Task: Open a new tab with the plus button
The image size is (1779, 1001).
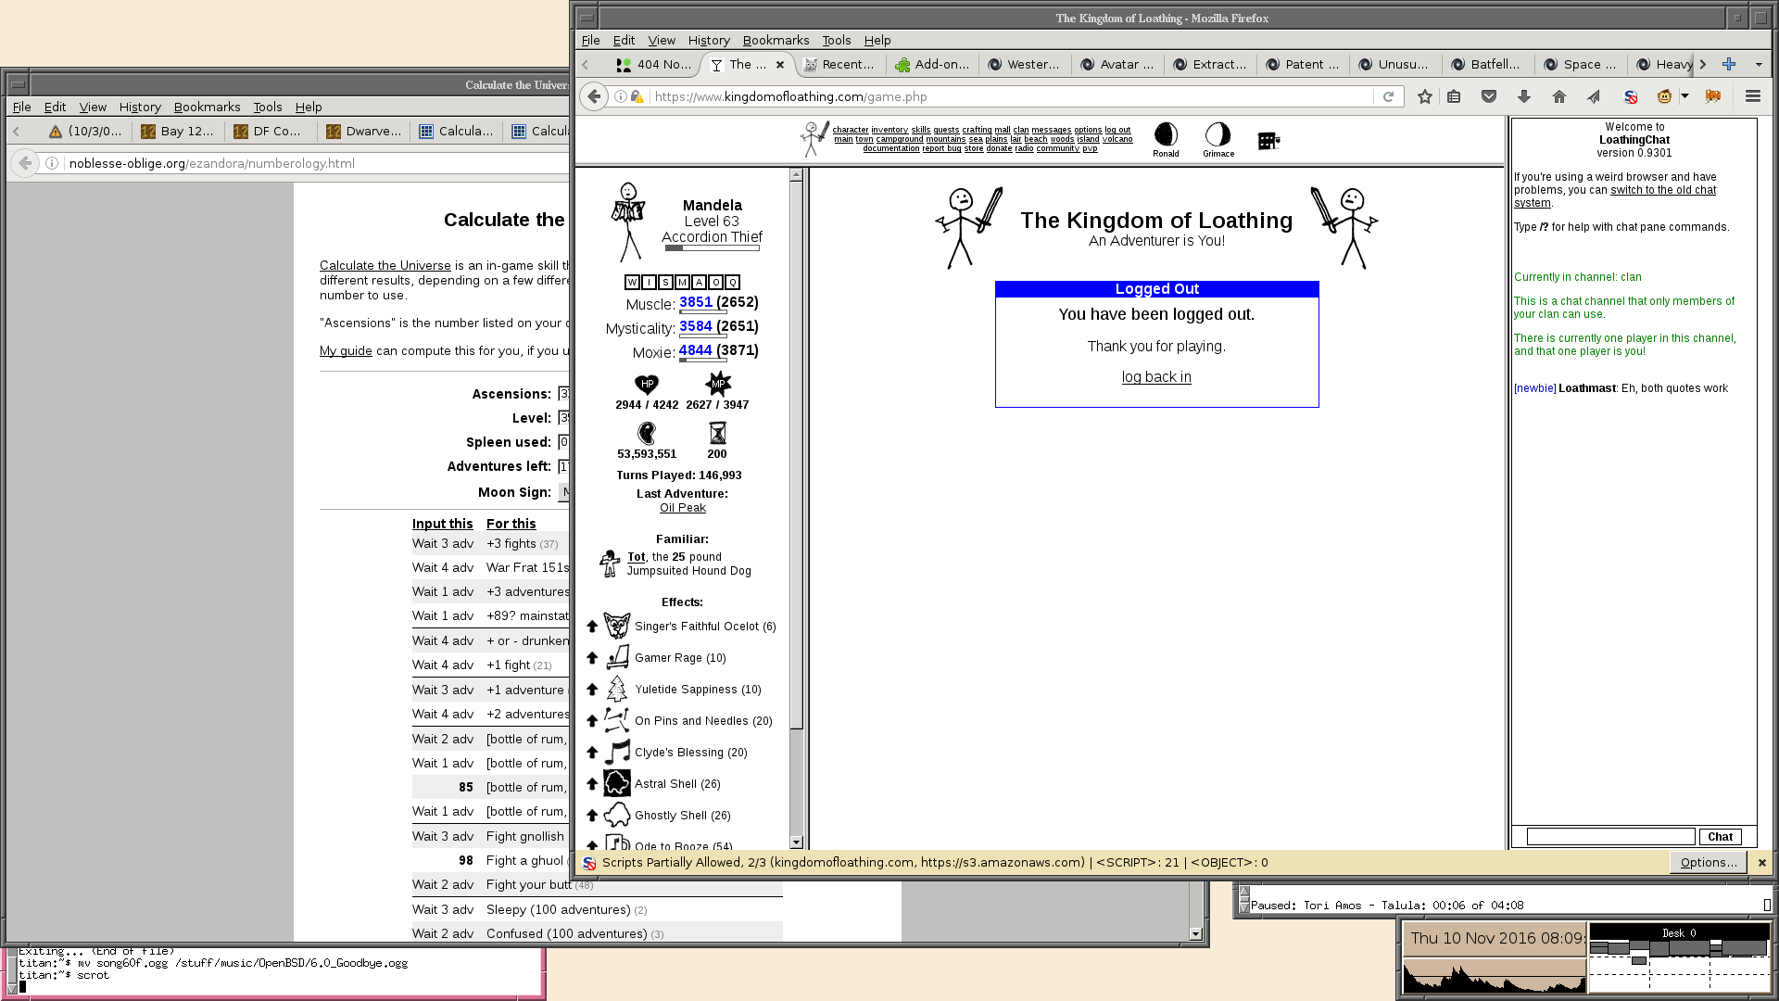Action: pos(1729,64)
